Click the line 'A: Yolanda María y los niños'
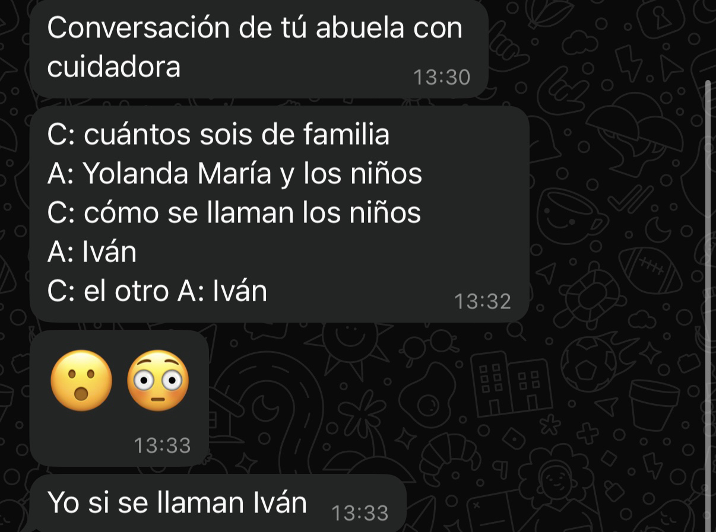The height and width of the screenshot is (532, 716). [235, 173]
